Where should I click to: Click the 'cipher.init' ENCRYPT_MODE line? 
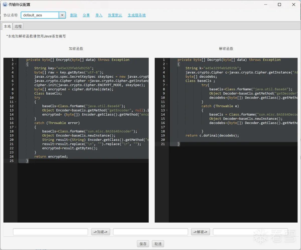[x=90, y=85]
